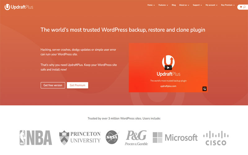Screen dimensions: 248x155
Task: Open the shopping cart icon
Action: tap(241, 7)
